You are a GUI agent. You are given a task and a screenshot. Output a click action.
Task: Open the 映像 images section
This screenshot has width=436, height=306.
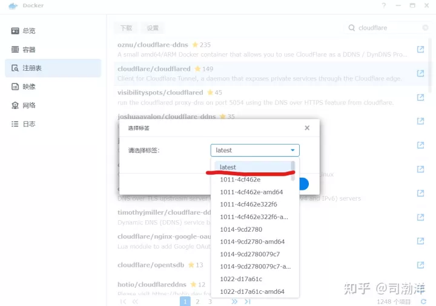click(53, 86)
